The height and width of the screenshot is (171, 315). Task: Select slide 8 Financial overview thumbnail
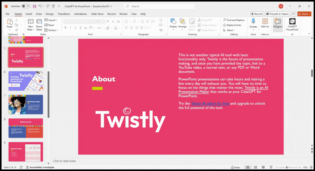coord(26,128)
